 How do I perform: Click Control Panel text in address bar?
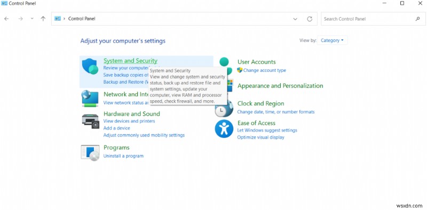82,19
